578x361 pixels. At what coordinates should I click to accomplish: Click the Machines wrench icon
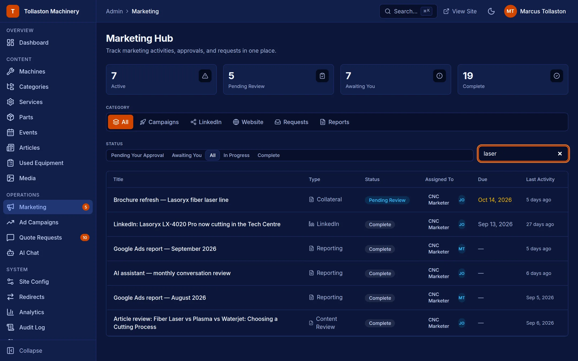pyautogui.click(x=10, y=71)
